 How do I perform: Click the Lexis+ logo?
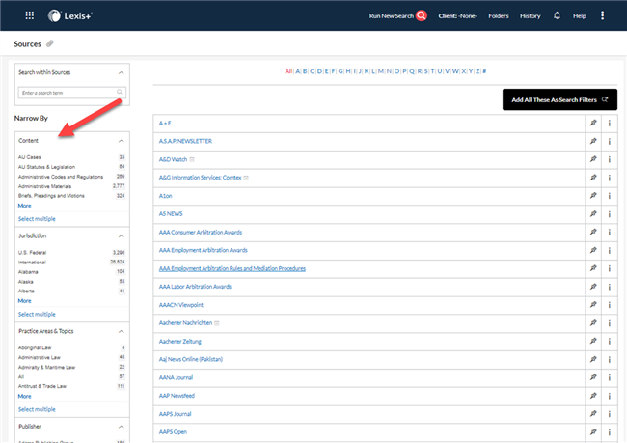[70, 15]
